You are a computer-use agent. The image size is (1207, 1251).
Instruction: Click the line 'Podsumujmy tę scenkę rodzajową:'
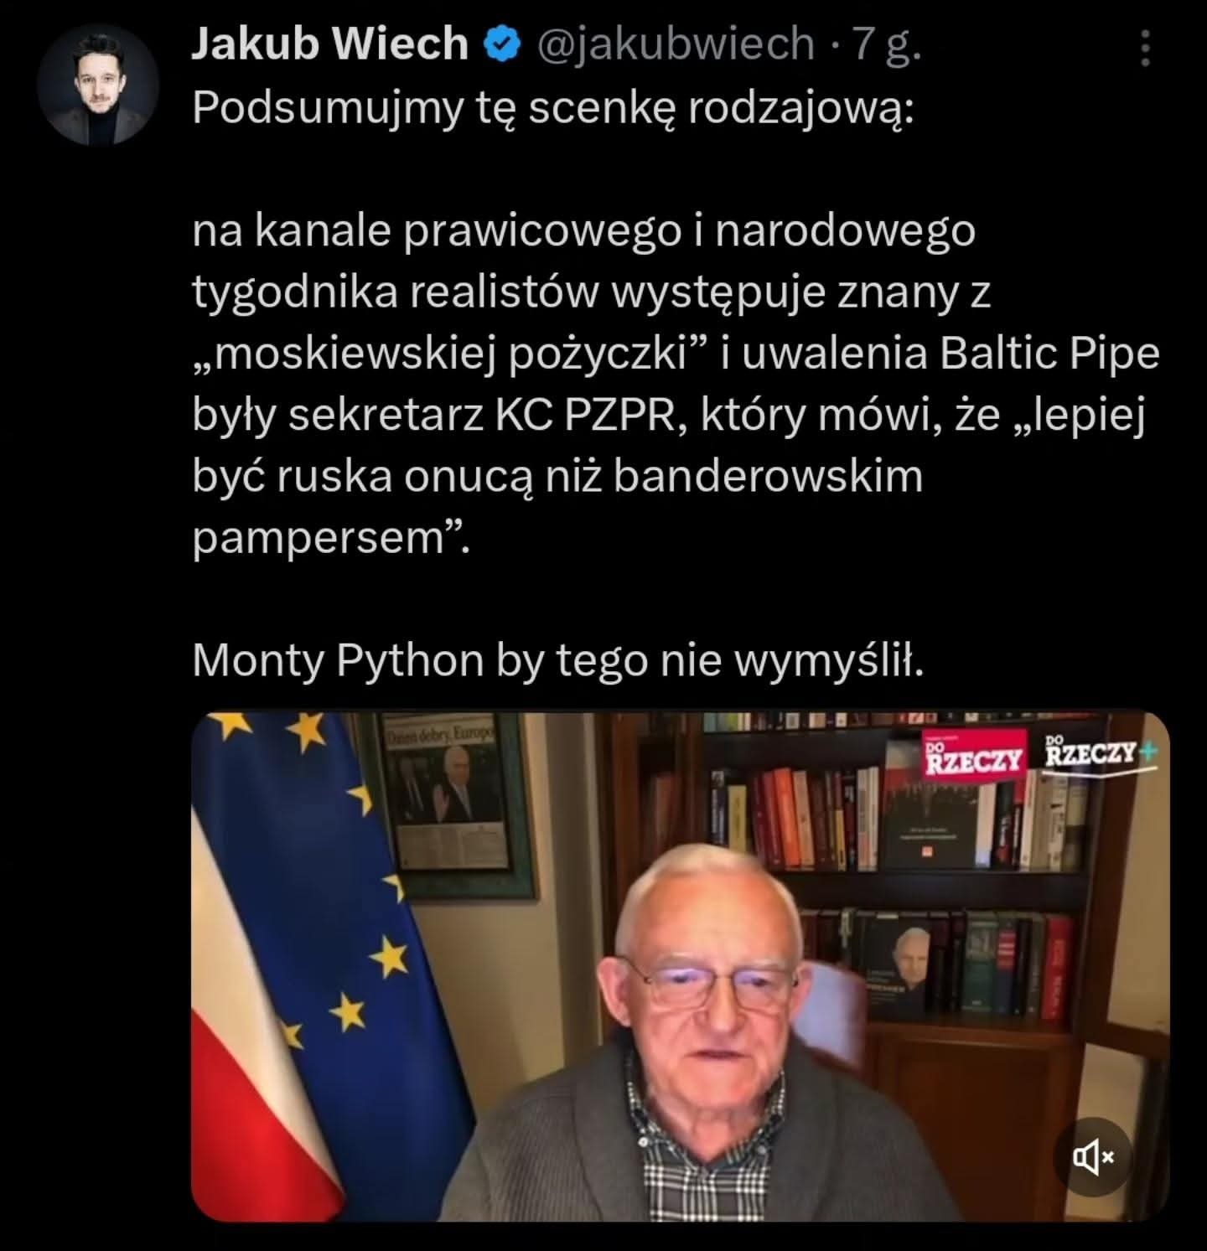pyautogui.click(x=552, y=107)
